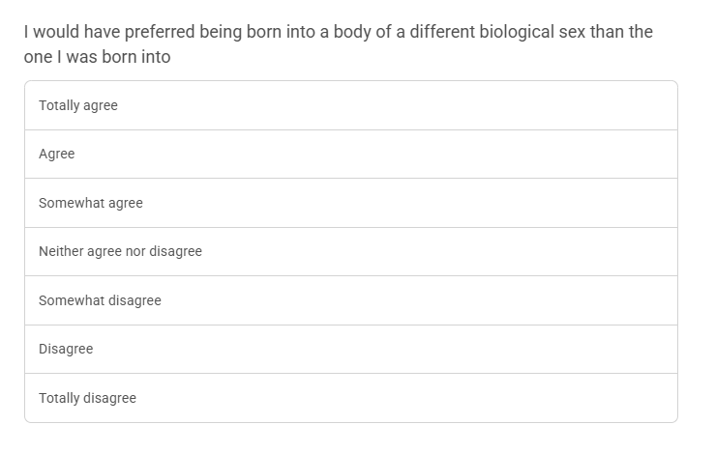Select "Neither agree nor disagree"
This screenshot has width=716, height=453.
point(350,251)
